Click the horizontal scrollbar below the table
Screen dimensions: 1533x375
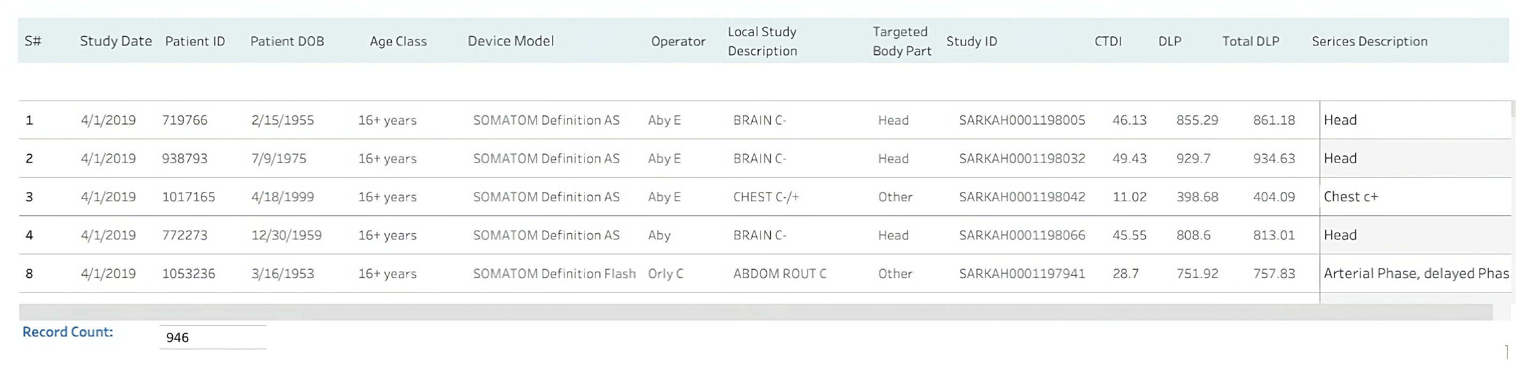(756, 312)
